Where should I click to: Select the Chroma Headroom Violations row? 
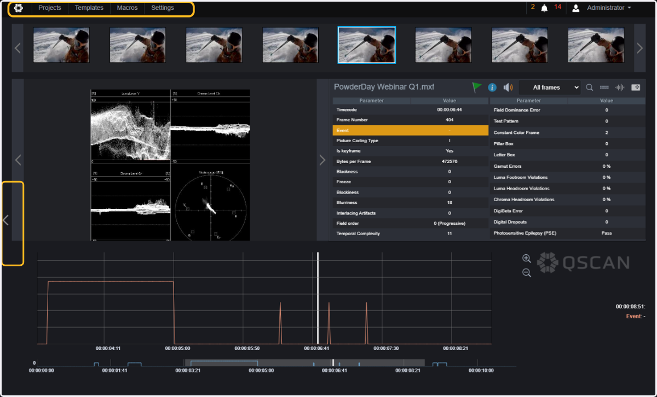tap(567, 200)
